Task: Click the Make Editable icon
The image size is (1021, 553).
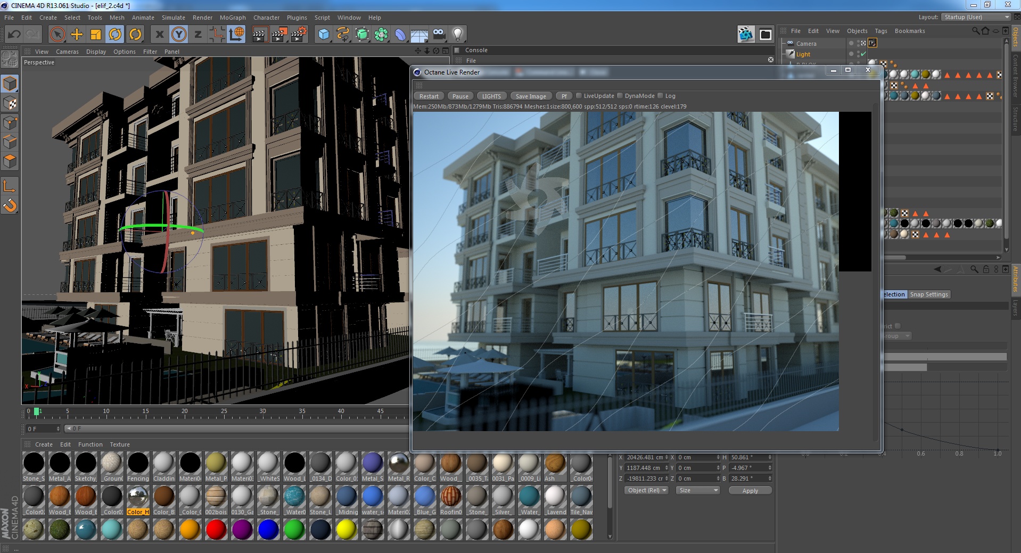Action: click(x=10, y=59)
